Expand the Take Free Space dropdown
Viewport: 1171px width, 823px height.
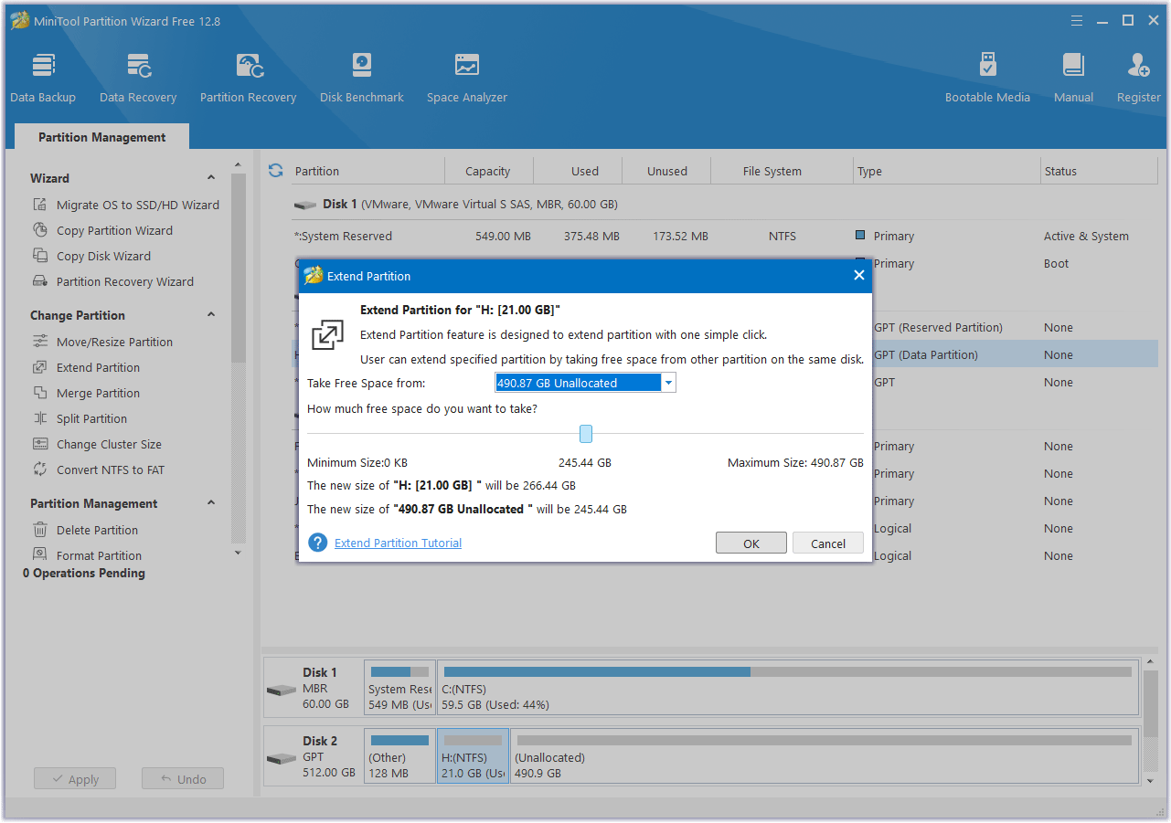(668, 383)
